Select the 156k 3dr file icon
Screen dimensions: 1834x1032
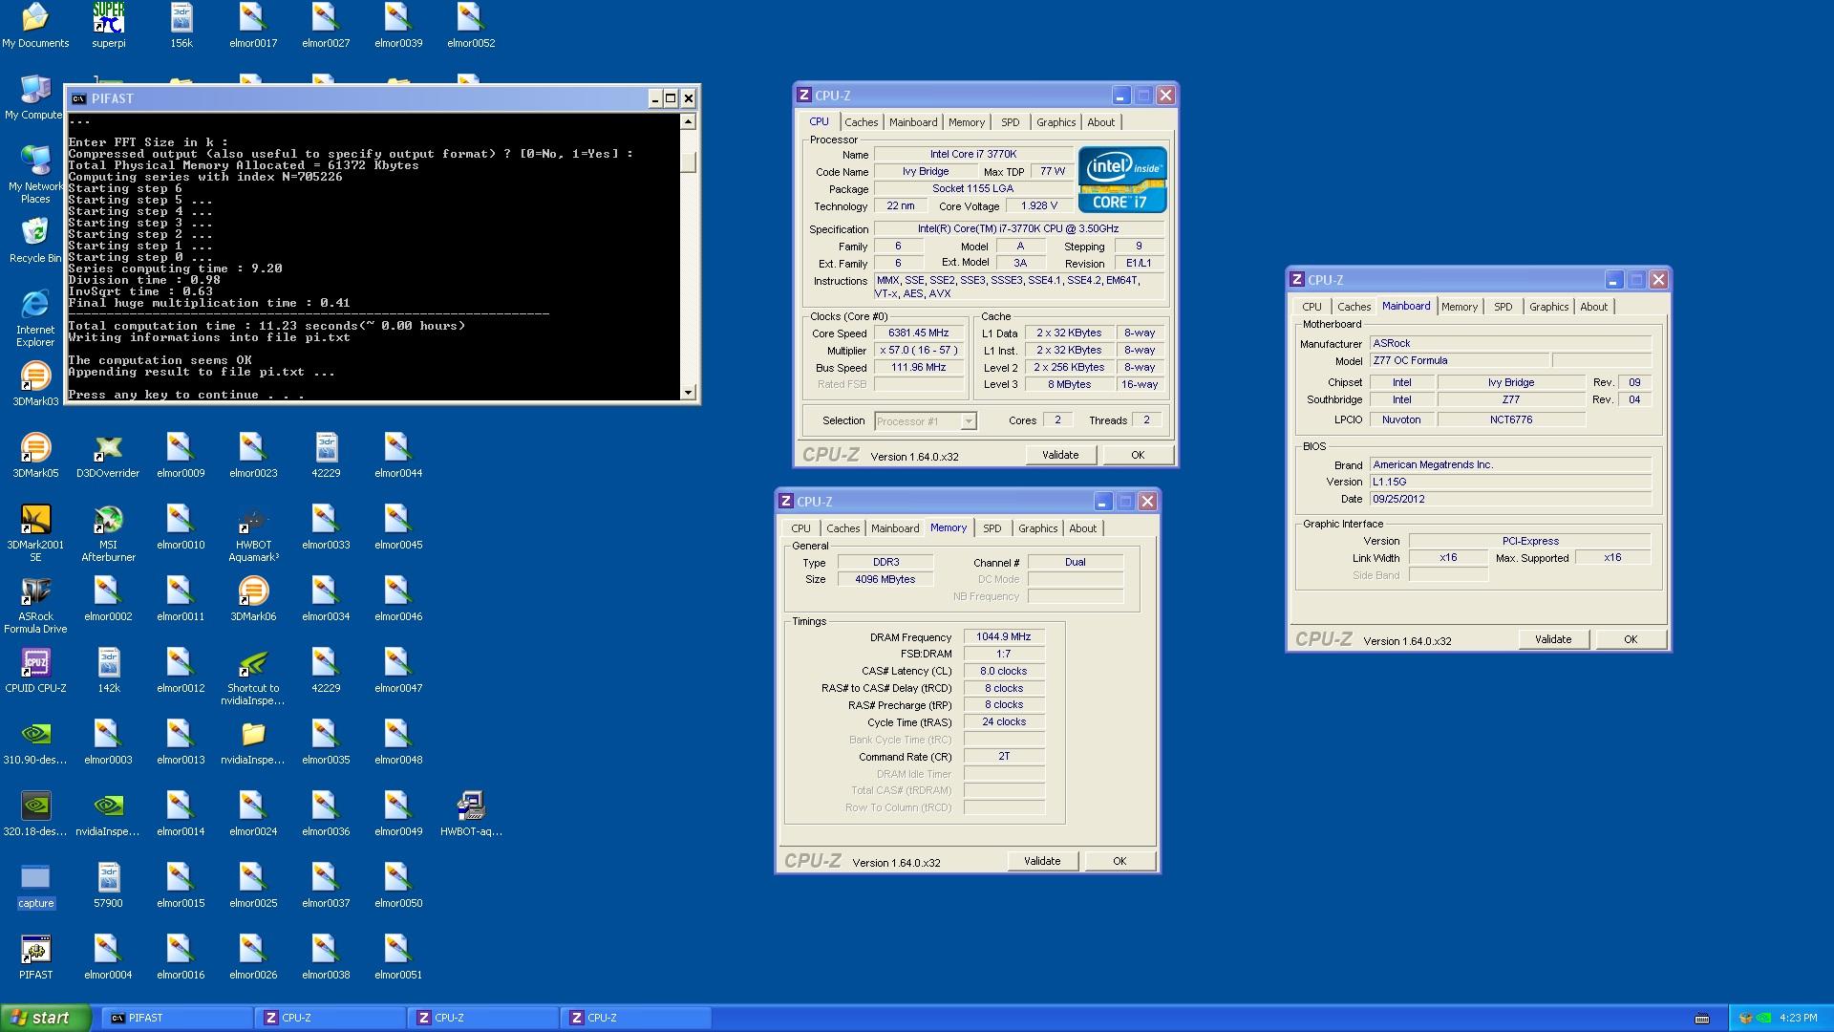[181, 26]
